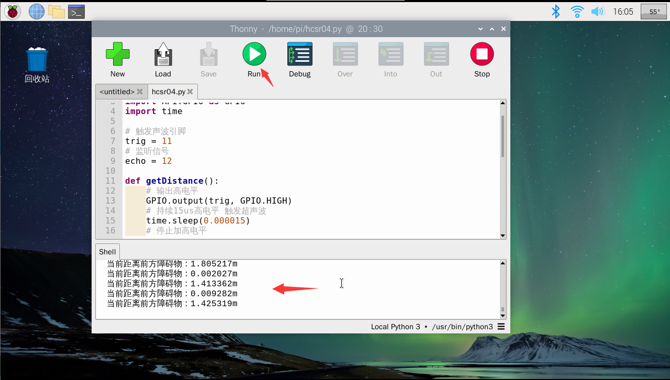
Task: Click Local Python 3 interpreter label
Action: 395,327
